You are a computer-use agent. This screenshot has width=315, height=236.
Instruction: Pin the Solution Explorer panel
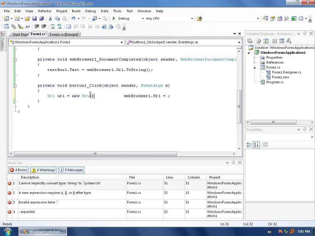(x=305, y=34)
